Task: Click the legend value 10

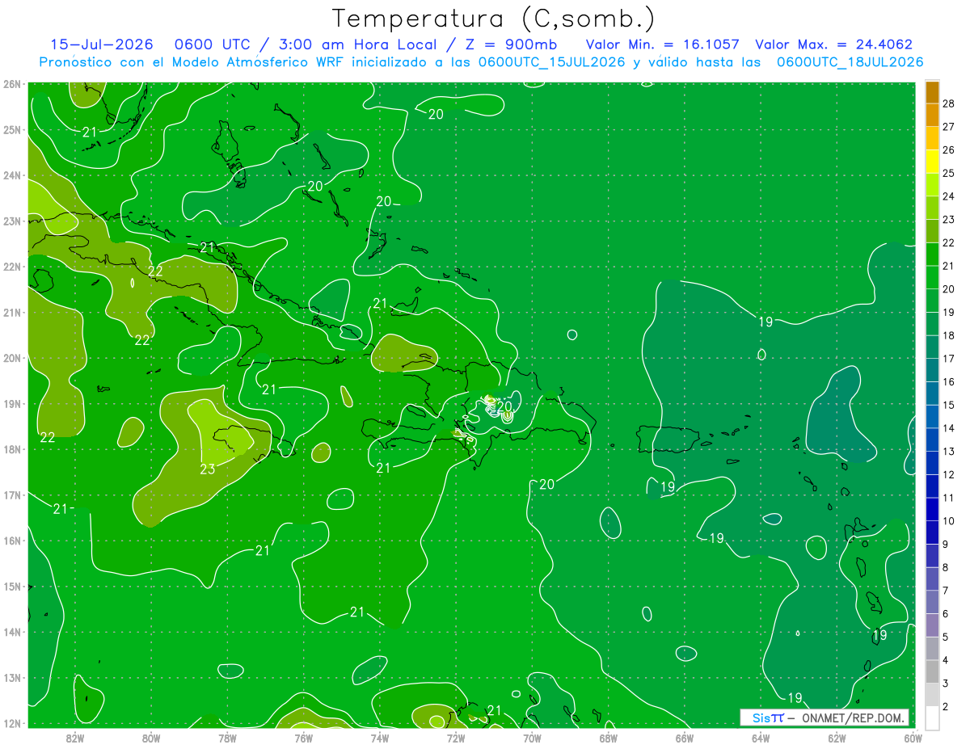Action: (948, 521)
